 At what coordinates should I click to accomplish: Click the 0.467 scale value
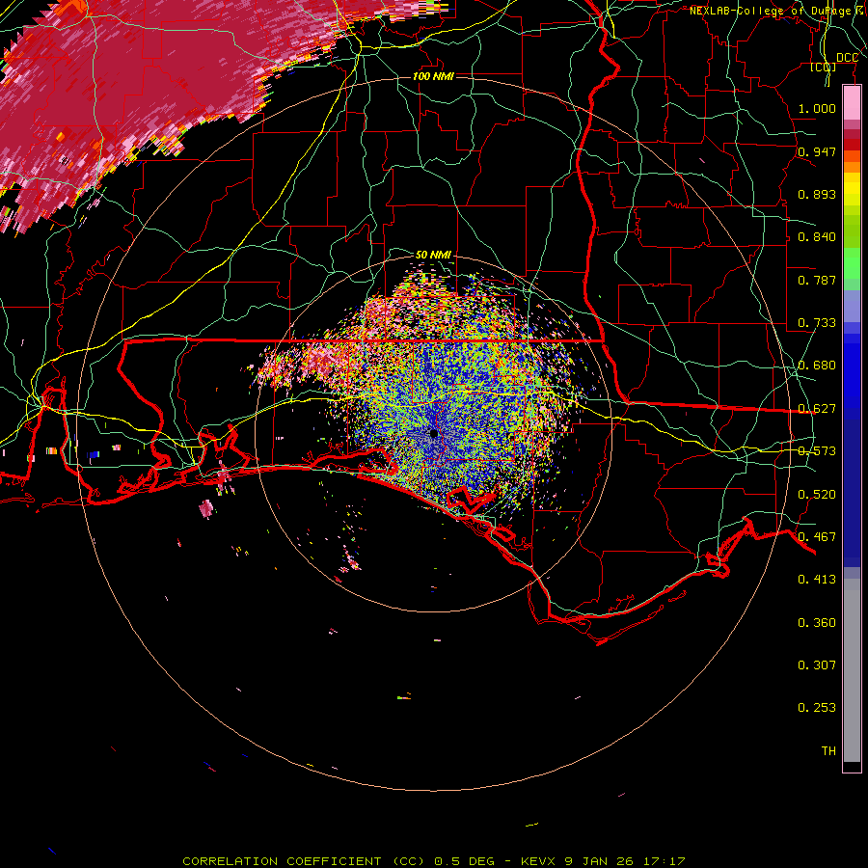click(817, 537)
